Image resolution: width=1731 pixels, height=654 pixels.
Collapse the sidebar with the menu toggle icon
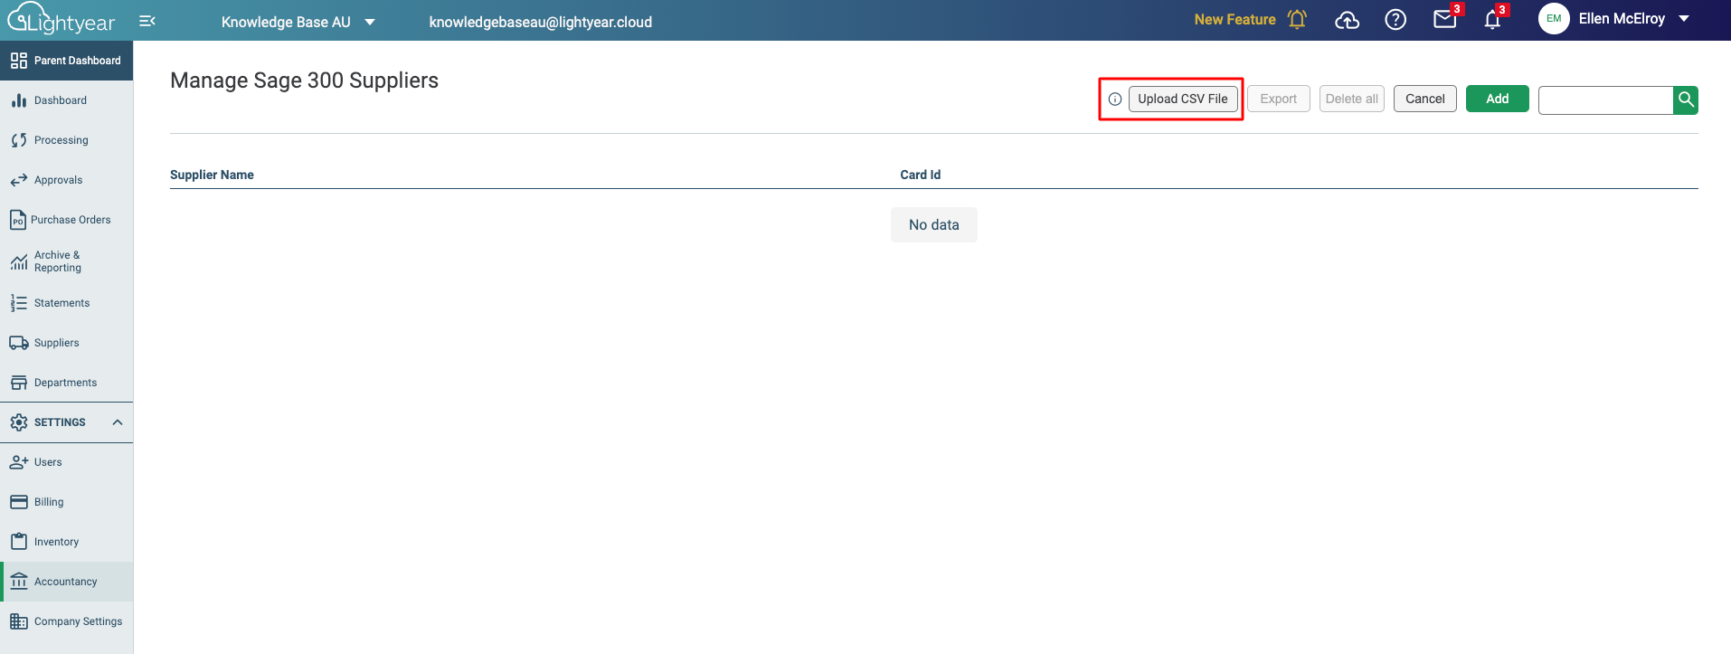point(147,21)
